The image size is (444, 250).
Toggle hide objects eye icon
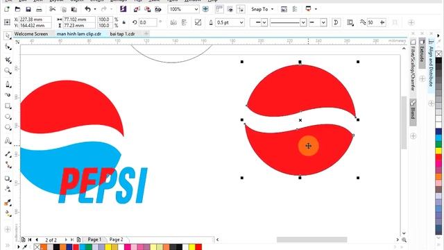[230, 9]
